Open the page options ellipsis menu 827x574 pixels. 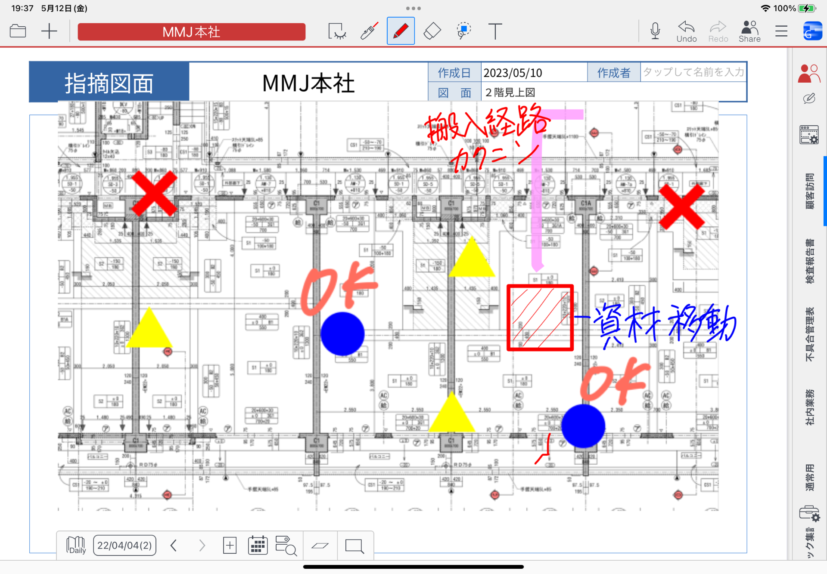[x=413, y=8]
